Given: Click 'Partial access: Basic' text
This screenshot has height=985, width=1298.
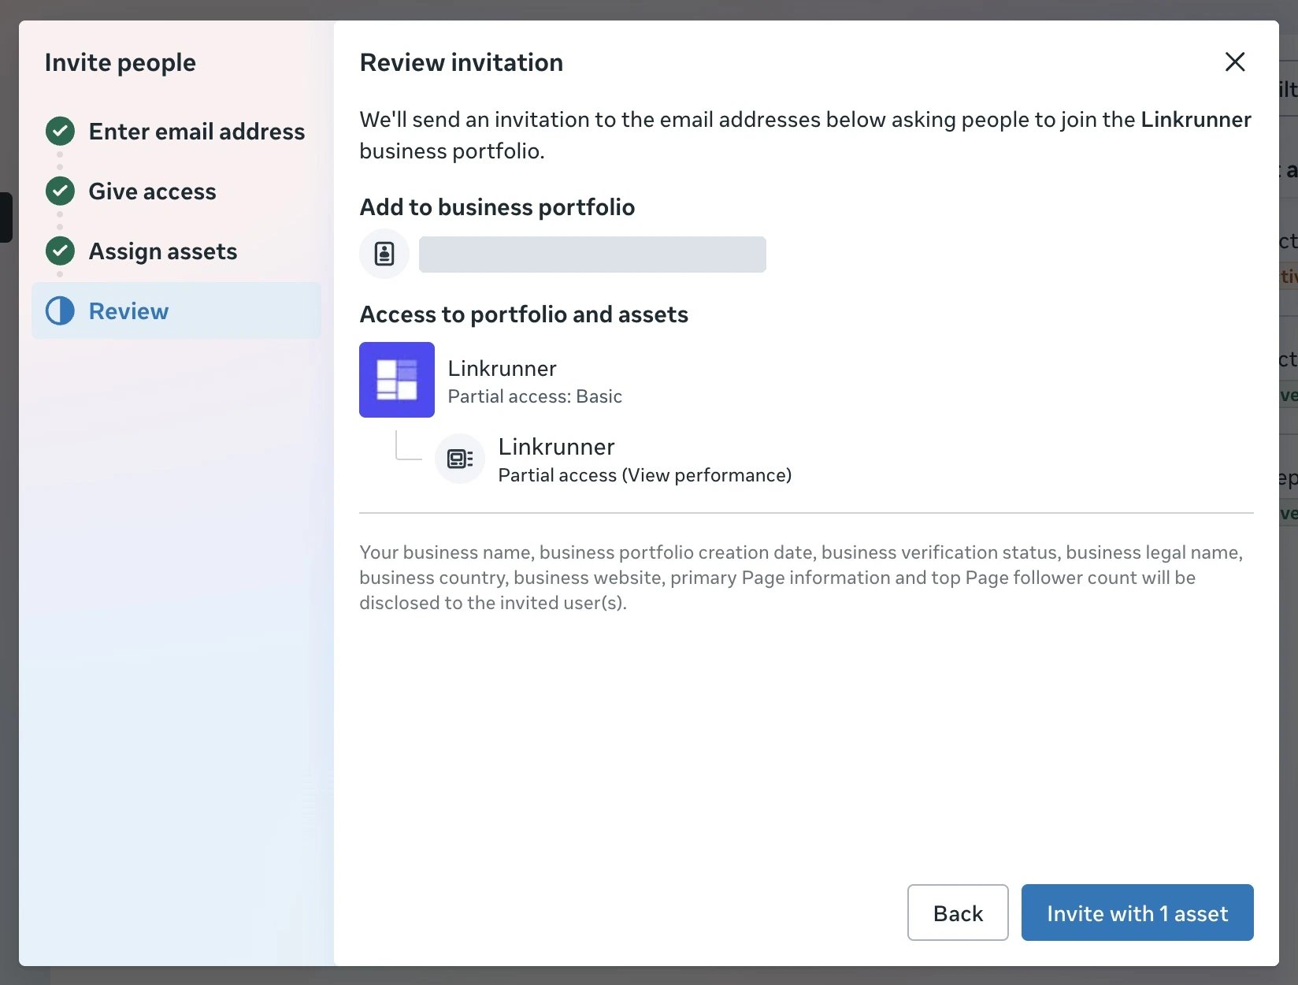Looking at the screenshot, I should pyautogui.click(x=535, y=396).
